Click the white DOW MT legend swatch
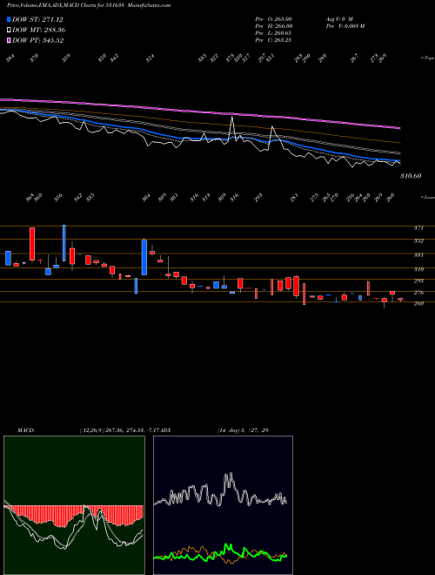This screenshot has height=575, width=435. [10, 30]
